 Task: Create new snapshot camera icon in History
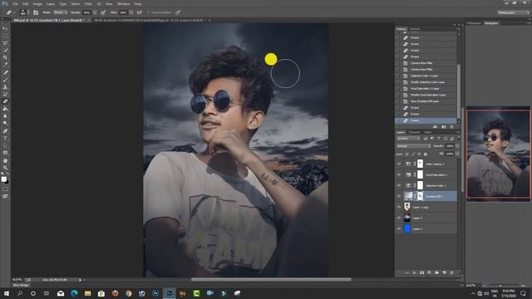point(443,127)
